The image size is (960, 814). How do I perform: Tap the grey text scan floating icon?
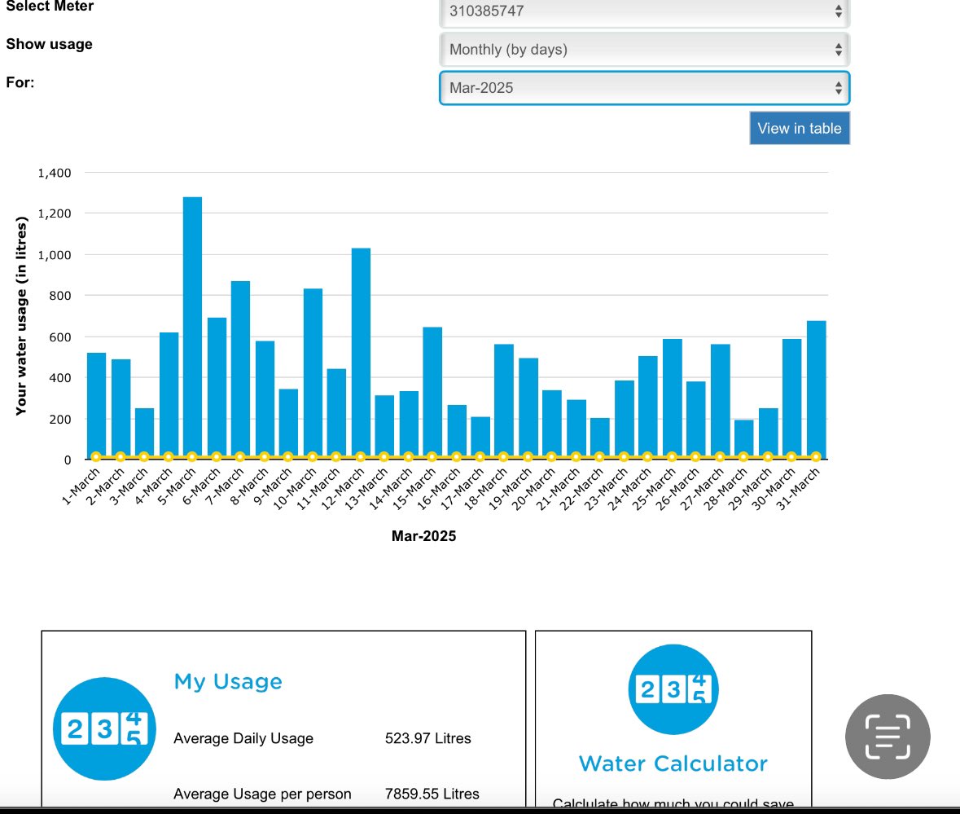point(888,737)
